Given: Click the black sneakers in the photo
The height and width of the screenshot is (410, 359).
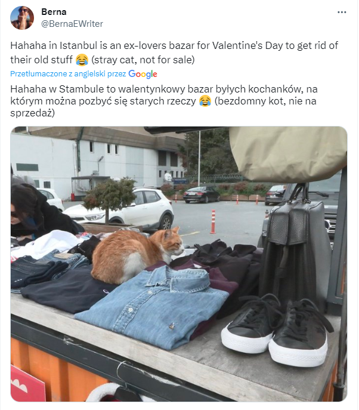Looking at the screenshot, I should (x=276, y=329).
